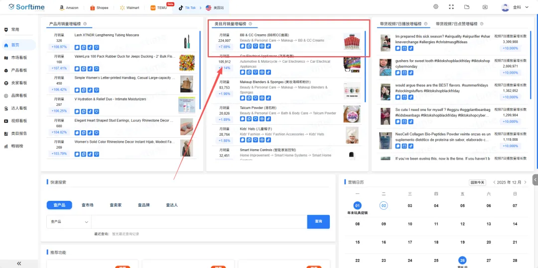Image resolution: width=538 pixels, height=268 pixels.
Task: Switch to Amazon platform tab
Action: (69, 7)
